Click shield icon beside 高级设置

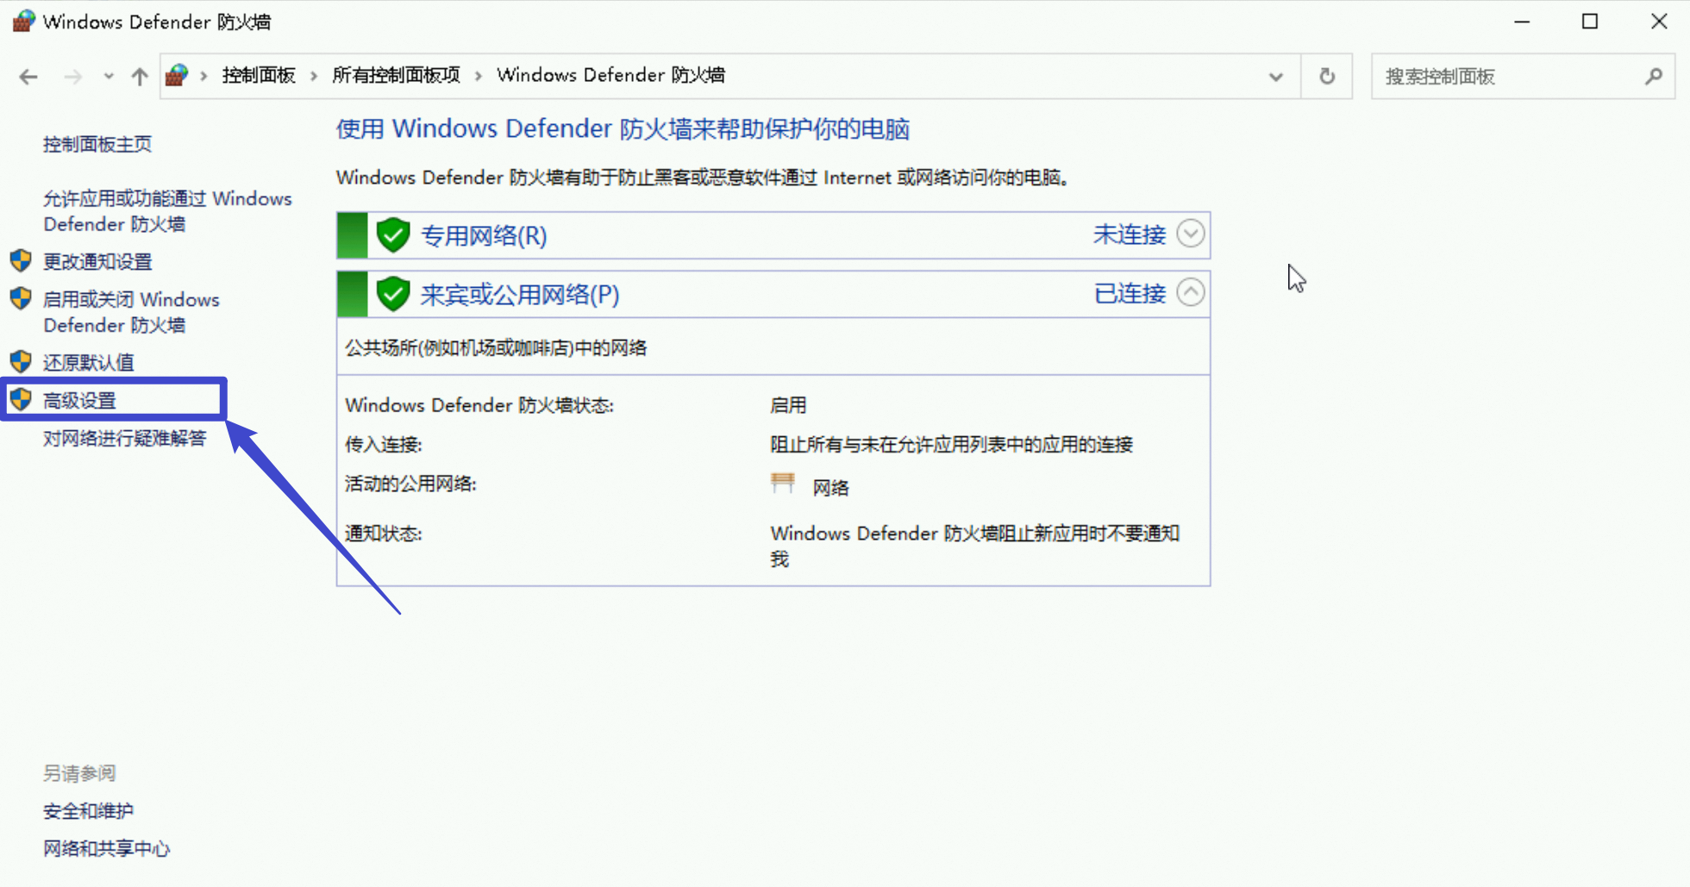coord(22,399)
